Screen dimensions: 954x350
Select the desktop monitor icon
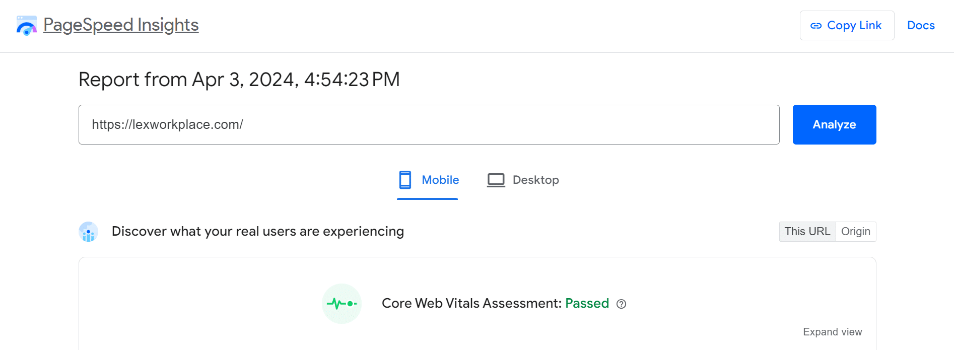click(x=496, y=179)
